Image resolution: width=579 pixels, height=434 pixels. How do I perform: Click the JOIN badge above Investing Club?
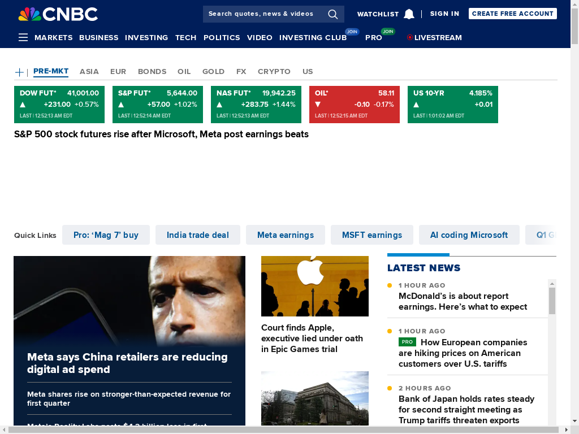click(352, 32)
